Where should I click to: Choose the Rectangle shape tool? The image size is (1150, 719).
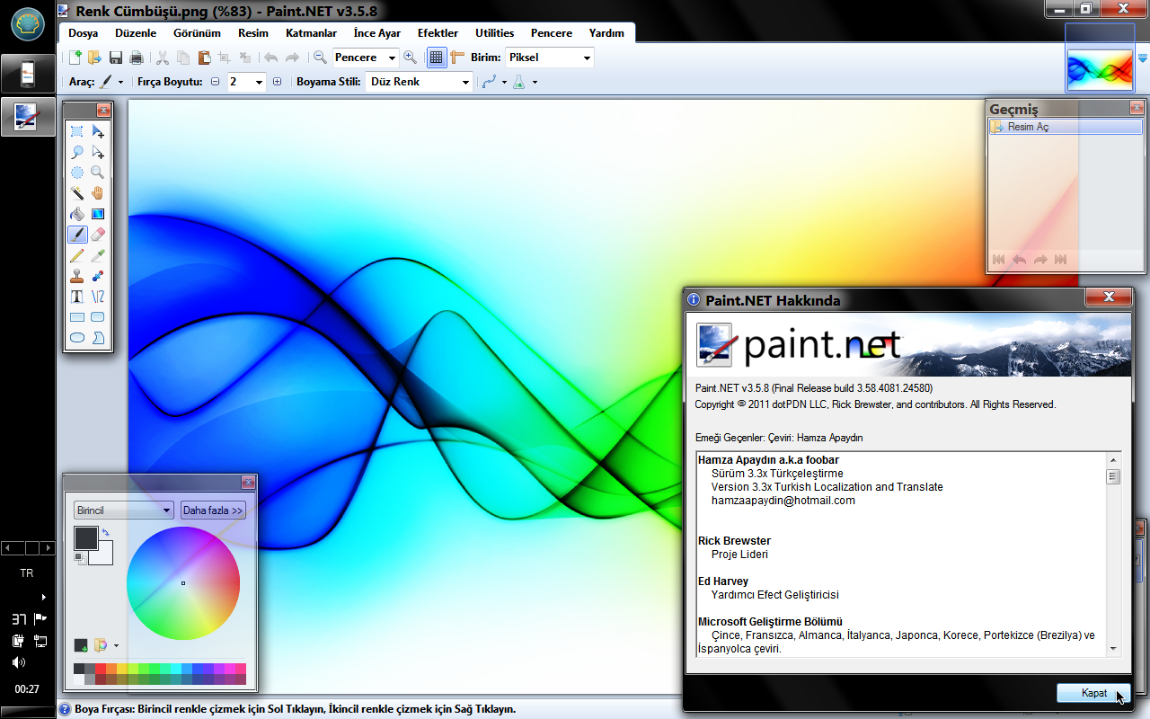tap(77, 317)
